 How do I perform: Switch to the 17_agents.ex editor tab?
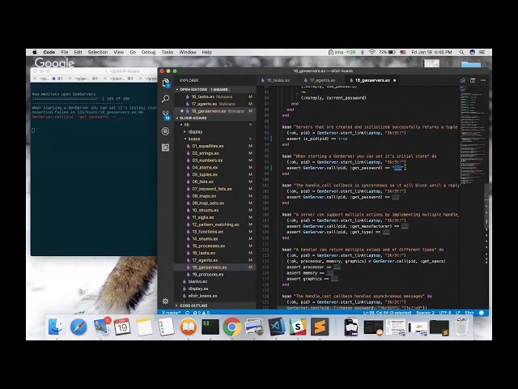point(322,80)
